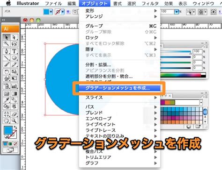Choose 分割・拡張... menu item
Viewport: 222px width, 170px height.
pyautogui.click(x=119, y=64)
